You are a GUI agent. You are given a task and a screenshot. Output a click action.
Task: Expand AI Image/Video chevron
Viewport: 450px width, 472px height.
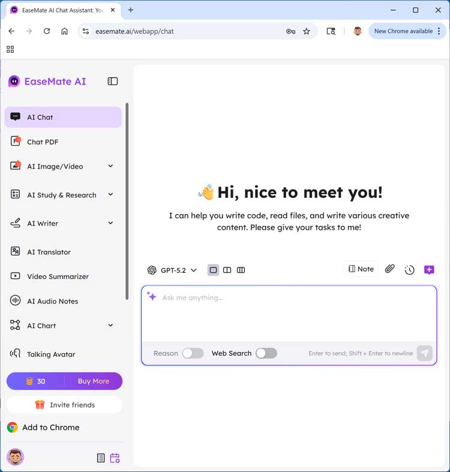tap(110, 166)
